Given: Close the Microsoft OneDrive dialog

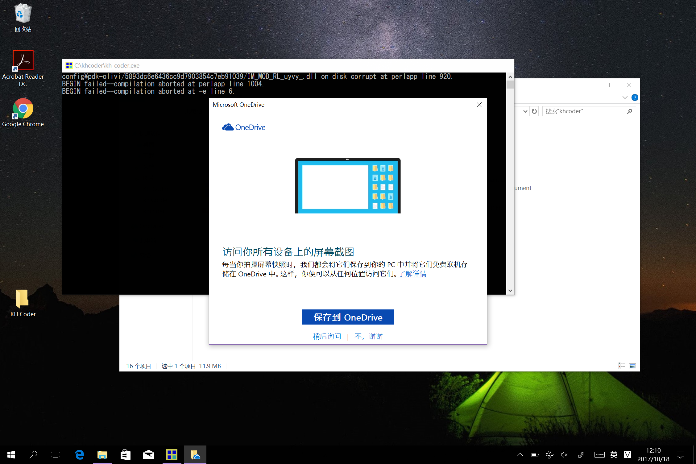Looking at the screenshot, I should click(x=479, y=105).
